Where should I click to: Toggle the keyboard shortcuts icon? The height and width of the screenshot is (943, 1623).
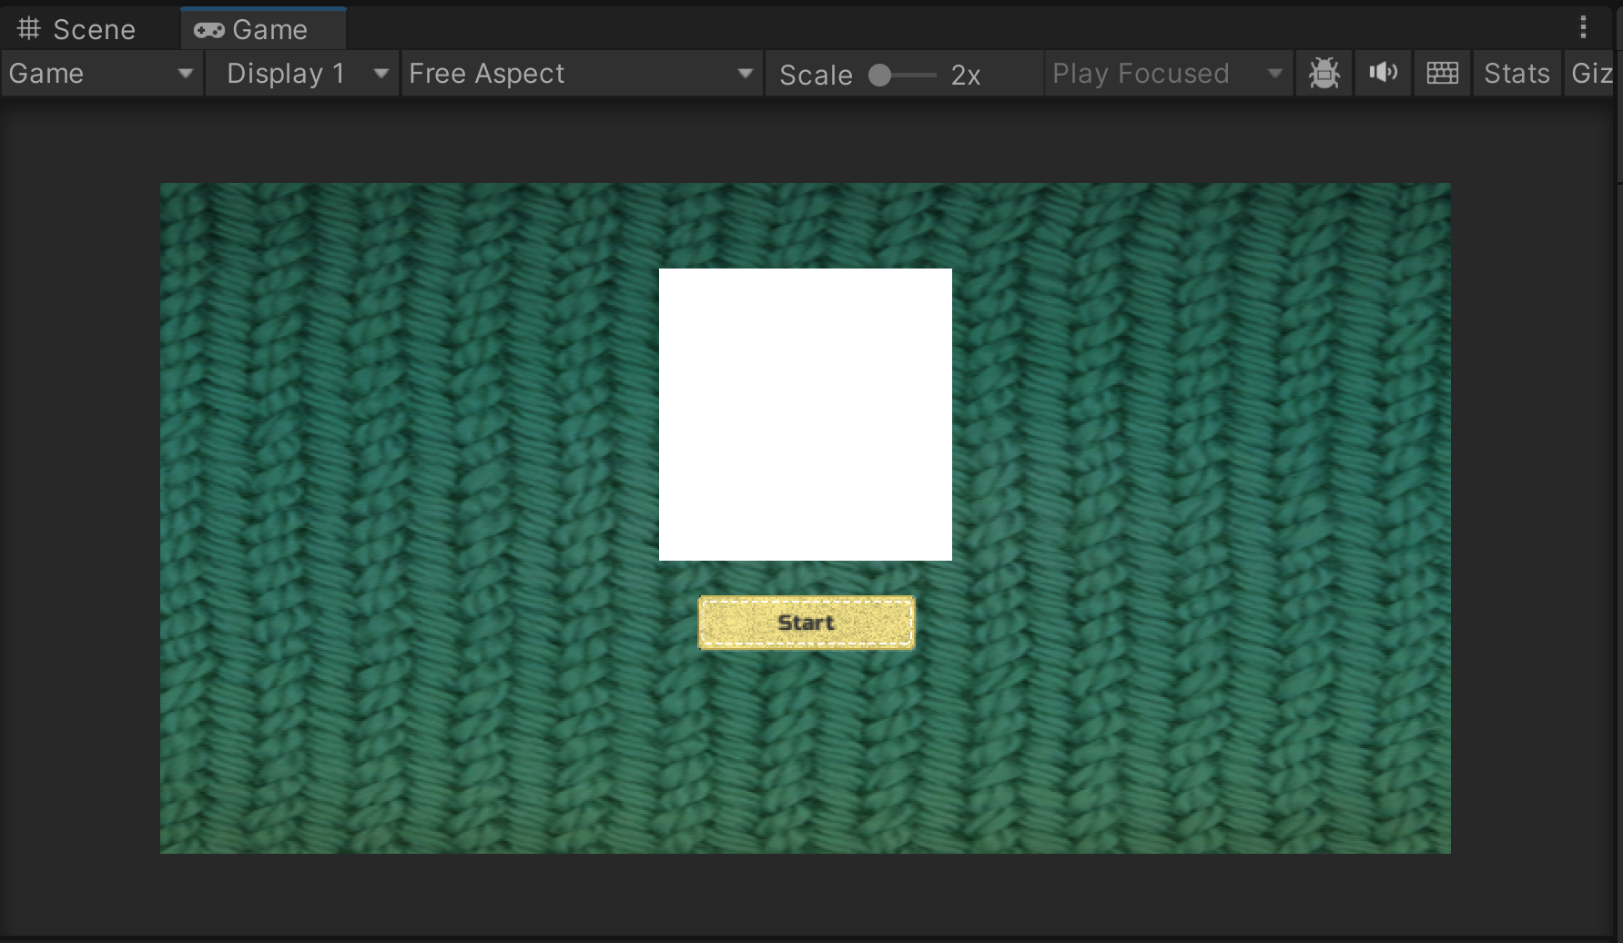click(1442, 74)
